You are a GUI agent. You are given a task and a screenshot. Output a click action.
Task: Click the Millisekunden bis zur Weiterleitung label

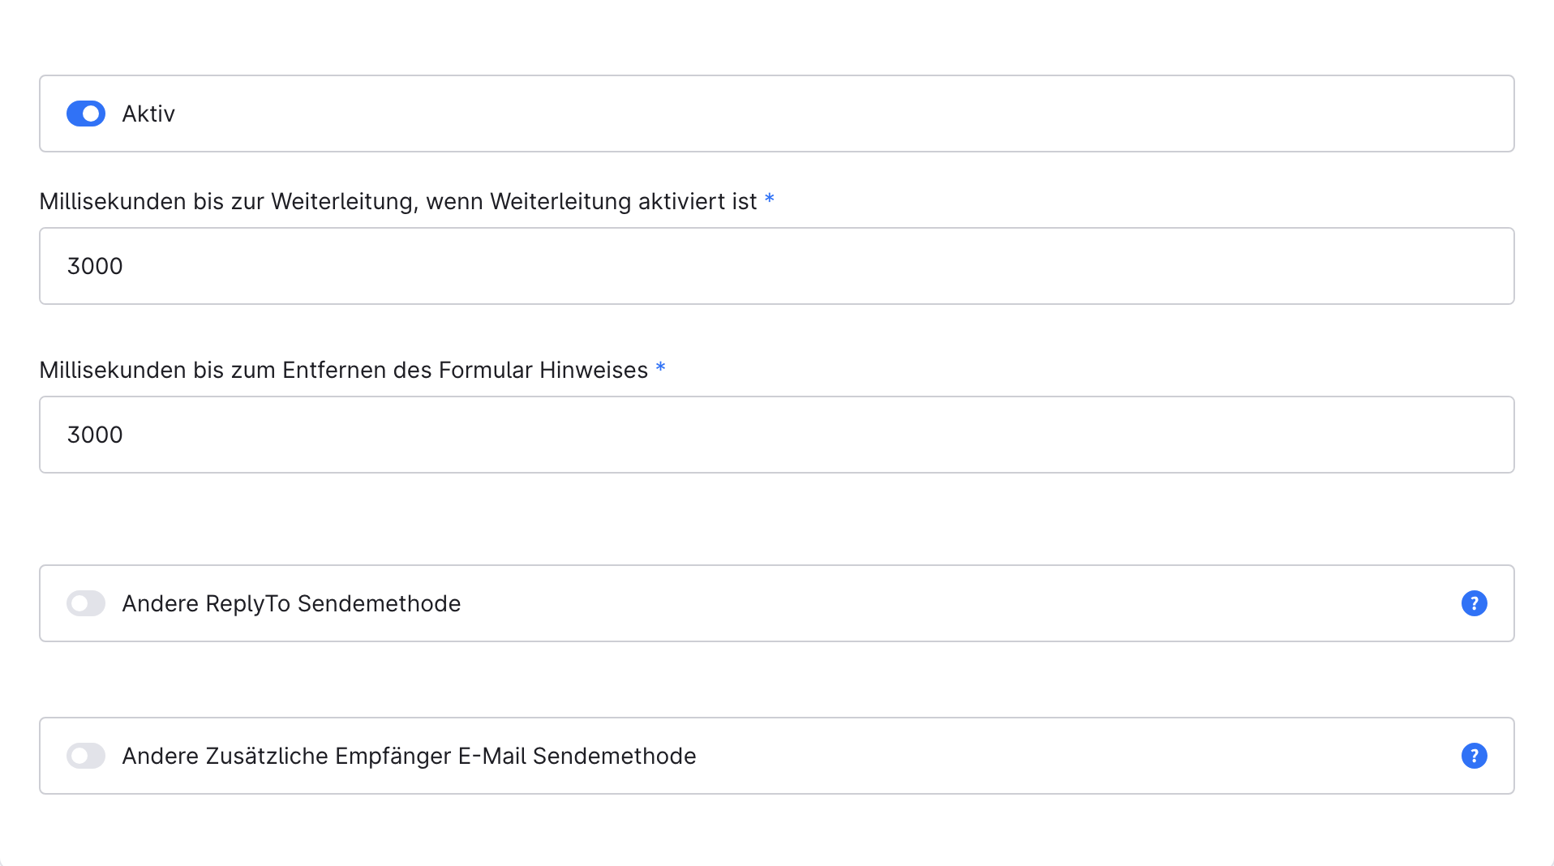pos(397,201)
